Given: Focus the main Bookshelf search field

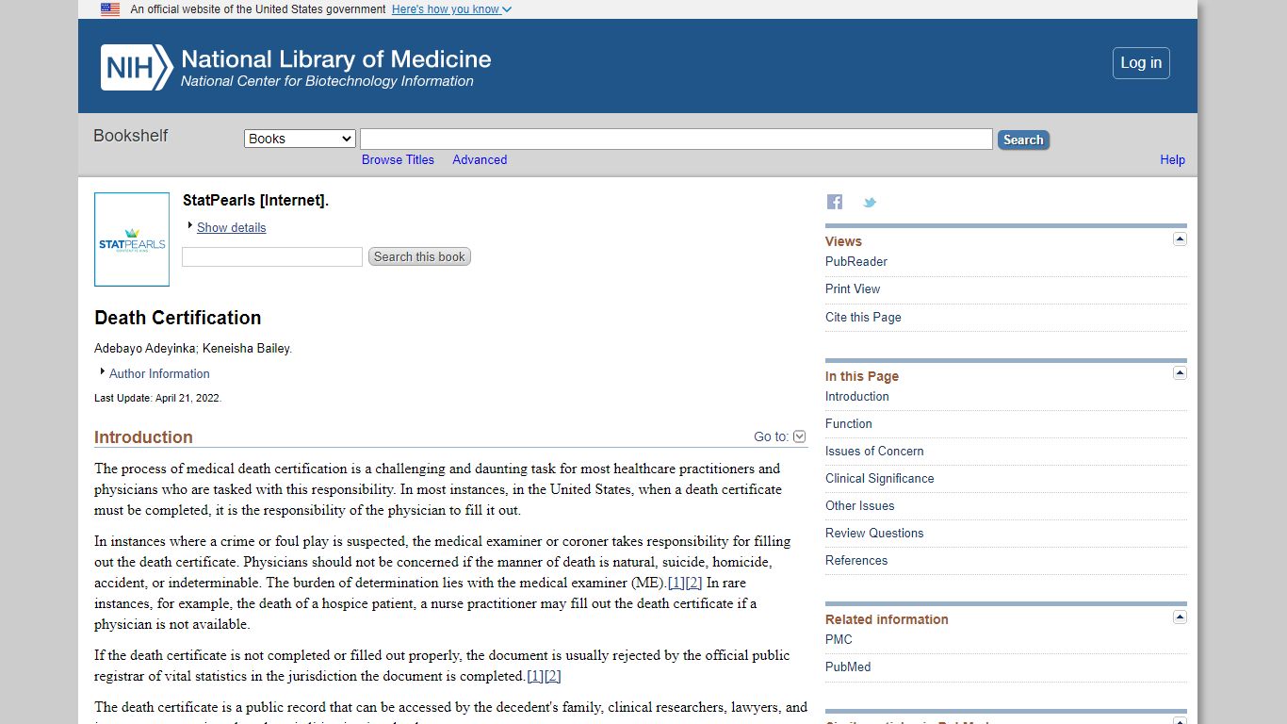Looking at the screenshot, I should point(676,139).
